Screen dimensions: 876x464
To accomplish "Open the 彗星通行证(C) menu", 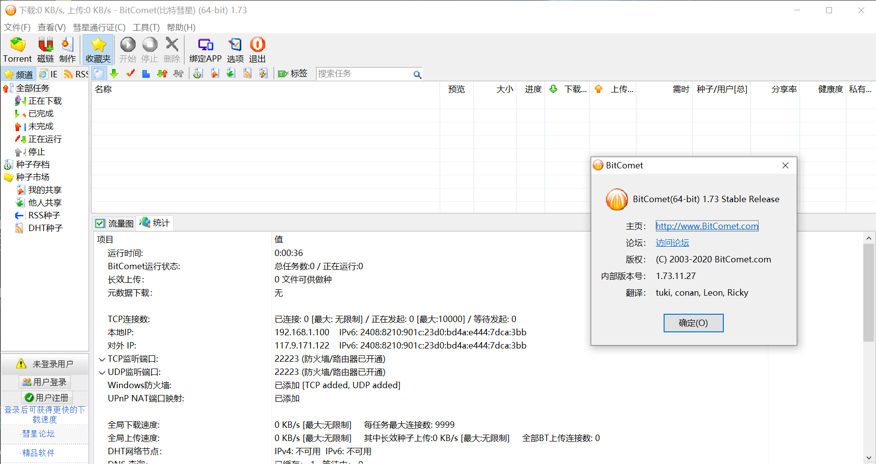I will pos(99,27).
